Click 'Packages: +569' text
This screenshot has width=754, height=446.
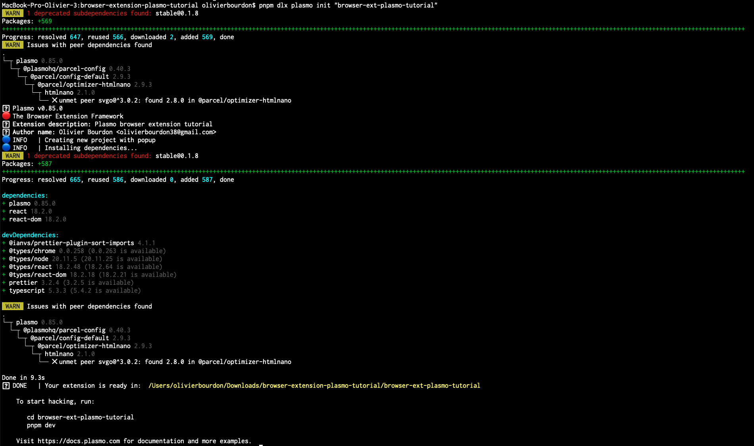(27, 21)
